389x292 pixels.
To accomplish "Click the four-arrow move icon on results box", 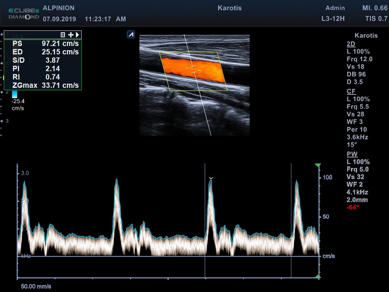I will [71, 35].
